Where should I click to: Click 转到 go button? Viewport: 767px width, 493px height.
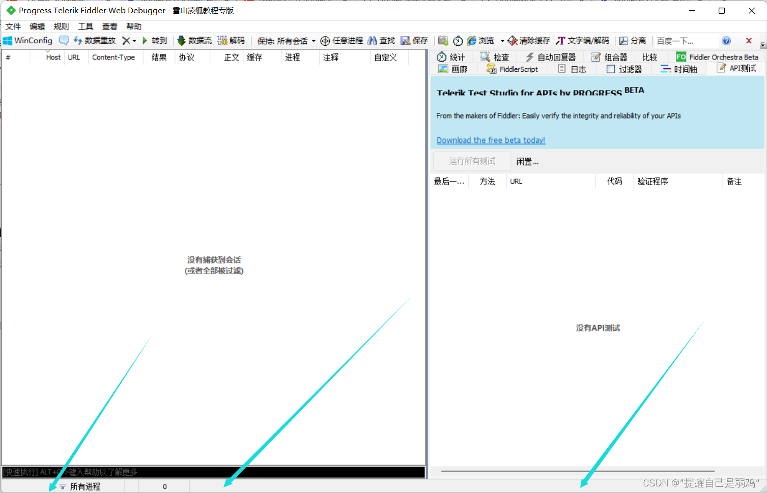[155, 41]
